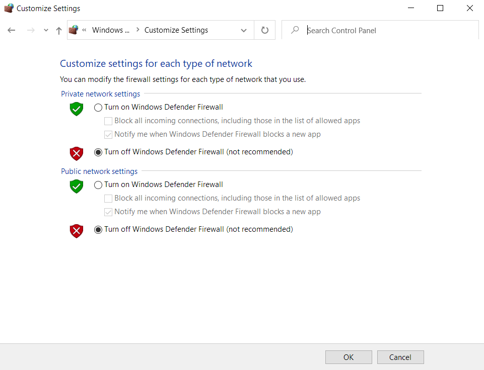Screen dimensions: 484x370
Task: Click the OK button
Action: coord(349,357)
